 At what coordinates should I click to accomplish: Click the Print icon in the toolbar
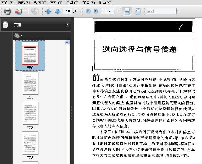click(x=8, y=11)
